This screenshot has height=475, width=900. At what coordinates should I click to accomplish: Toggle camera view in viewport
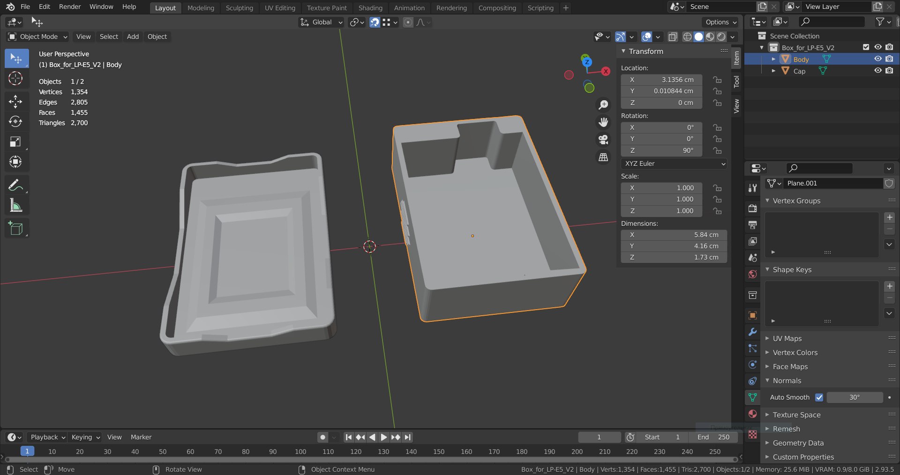point(603,140)
